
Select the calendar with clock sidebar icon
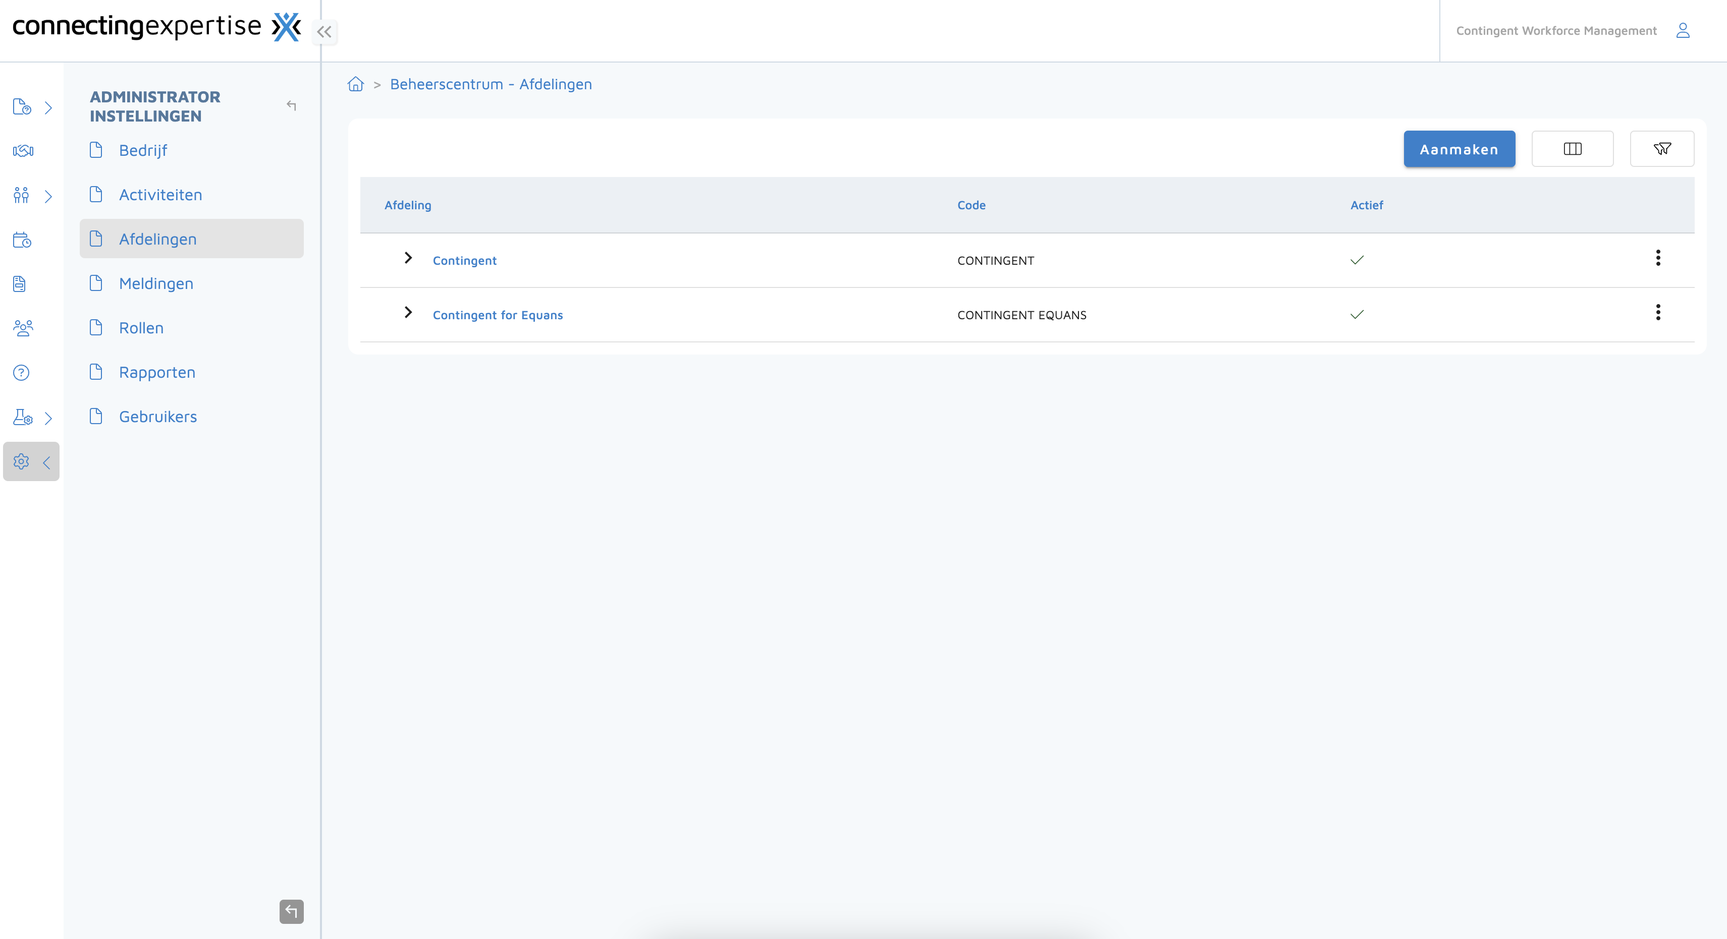click(21, 240)
